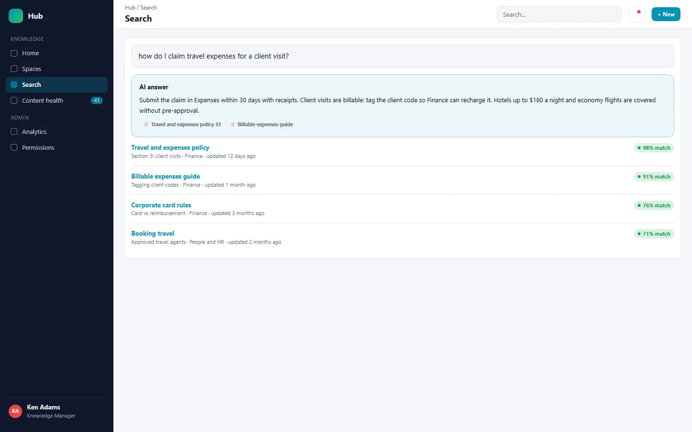Image resolution: width=692 pixels, height=432 pixels.
Task: Open the Permissions label in sidebar
Action: coord(38,147)
